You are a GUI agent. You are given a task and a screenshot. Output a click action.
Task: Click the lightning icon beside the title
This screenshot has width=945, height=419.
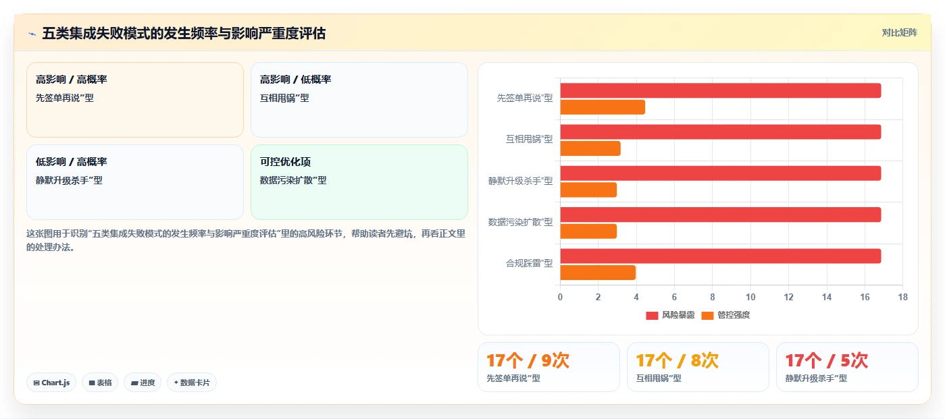(x=32, y=33)
